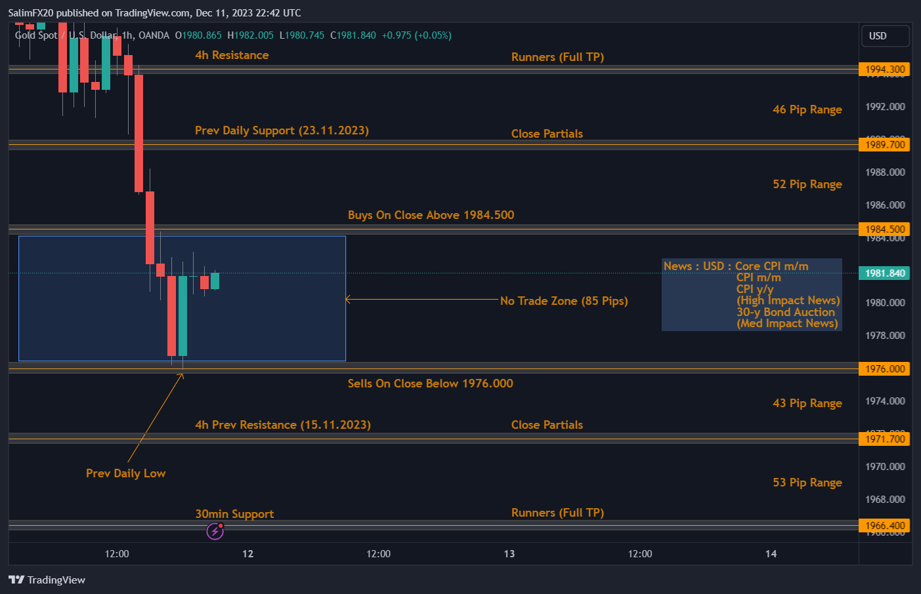This screenshot has width=921, height=594.
Task: Click the low value L1980.745
Action: point(302,35)
